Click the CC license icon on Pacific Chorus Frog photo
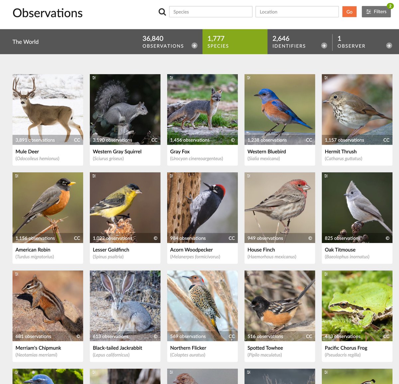Screen dimensions: 399x384 tap(386, 336)
